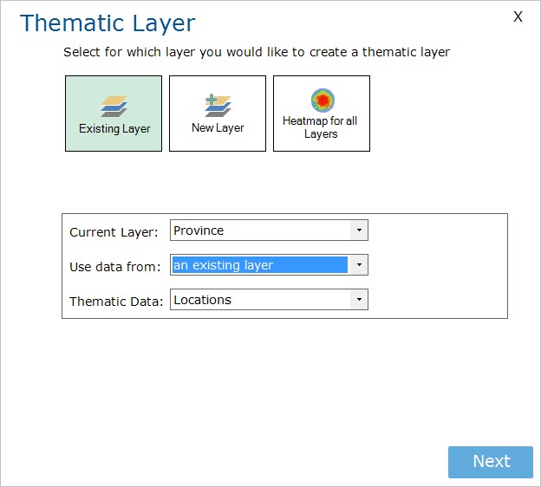541x487 pixels.
Task: Click the Province value in Current Layer
Action: click(199, 231)
